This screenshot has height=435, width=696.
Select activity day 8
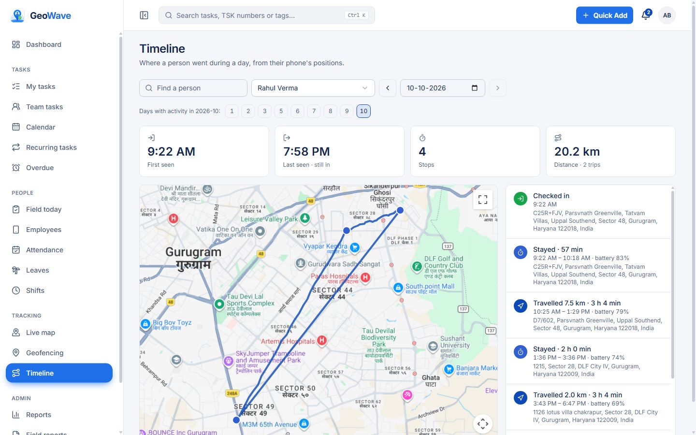pyautogui.click(x=331, y=111)
